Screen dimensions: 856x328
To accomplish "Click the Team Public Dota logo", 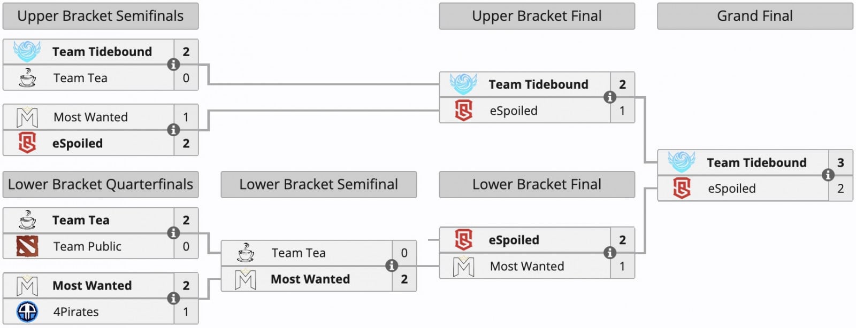I will (27, 246).
